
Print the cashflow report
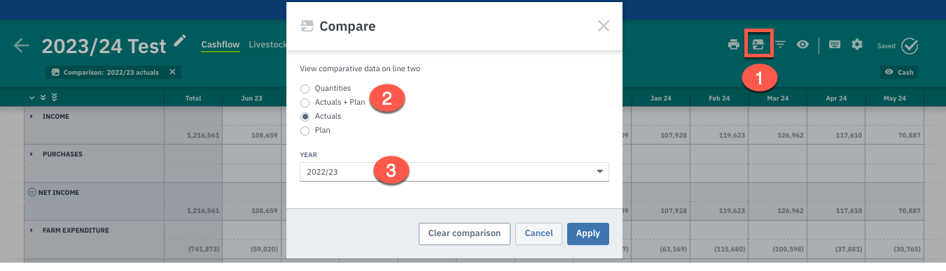point(733,45)
